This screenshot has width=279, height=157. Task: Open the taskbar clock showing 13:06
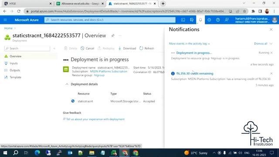click(259, 153)
